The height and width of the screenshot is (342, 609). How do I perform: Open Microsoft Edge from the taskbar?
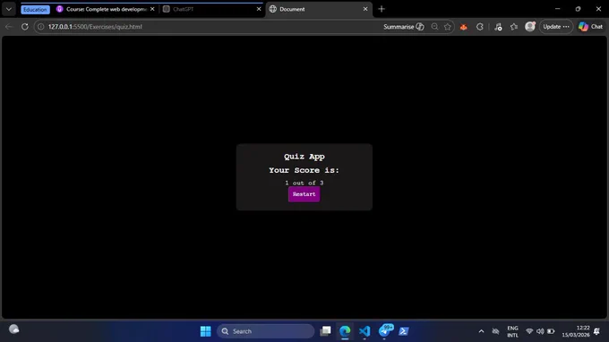coord(345,331)
